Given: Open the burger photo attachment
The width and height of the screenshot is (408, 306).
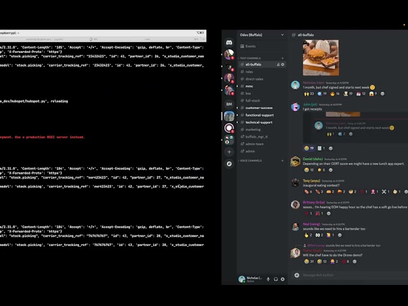Looking at the screenshot, I should [x=321, y=57].
